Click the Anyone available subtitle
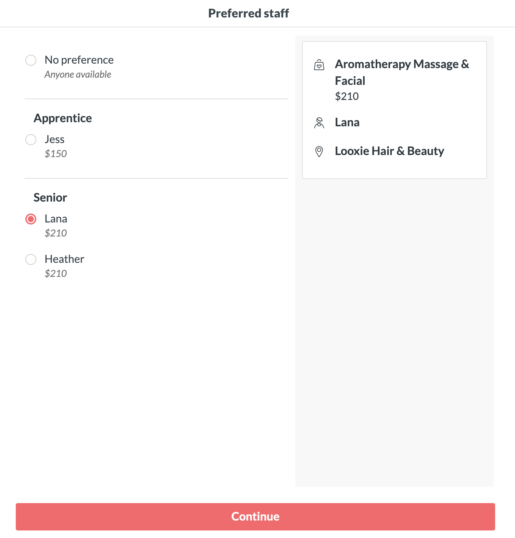 click(78, 74)
